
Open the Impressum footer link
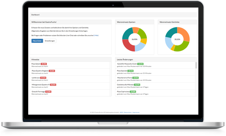[136, 112]
